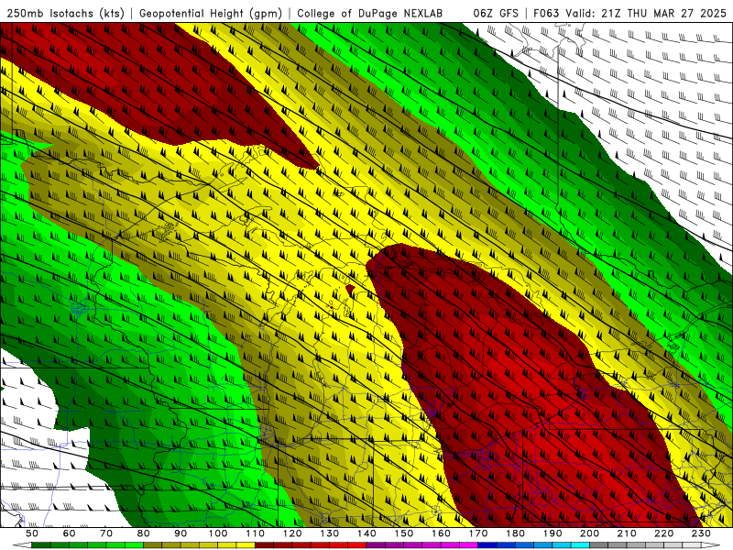
Task: Click the dark blue swatch right of 170
Action: tap(487, 545)
